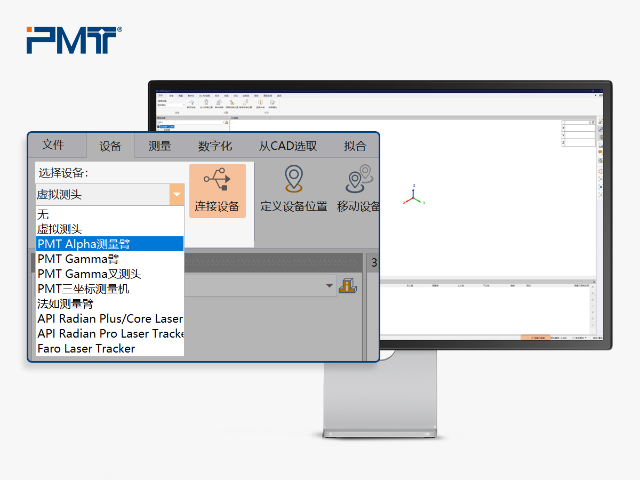Open 构造 tab in monitor ribbon
640x480 pixels.
click(227, 95)
